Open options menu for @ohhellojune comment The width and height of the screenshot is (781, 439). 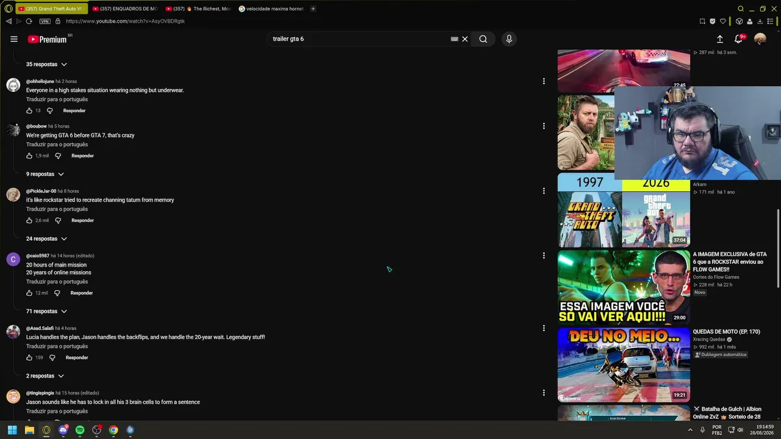544,81
